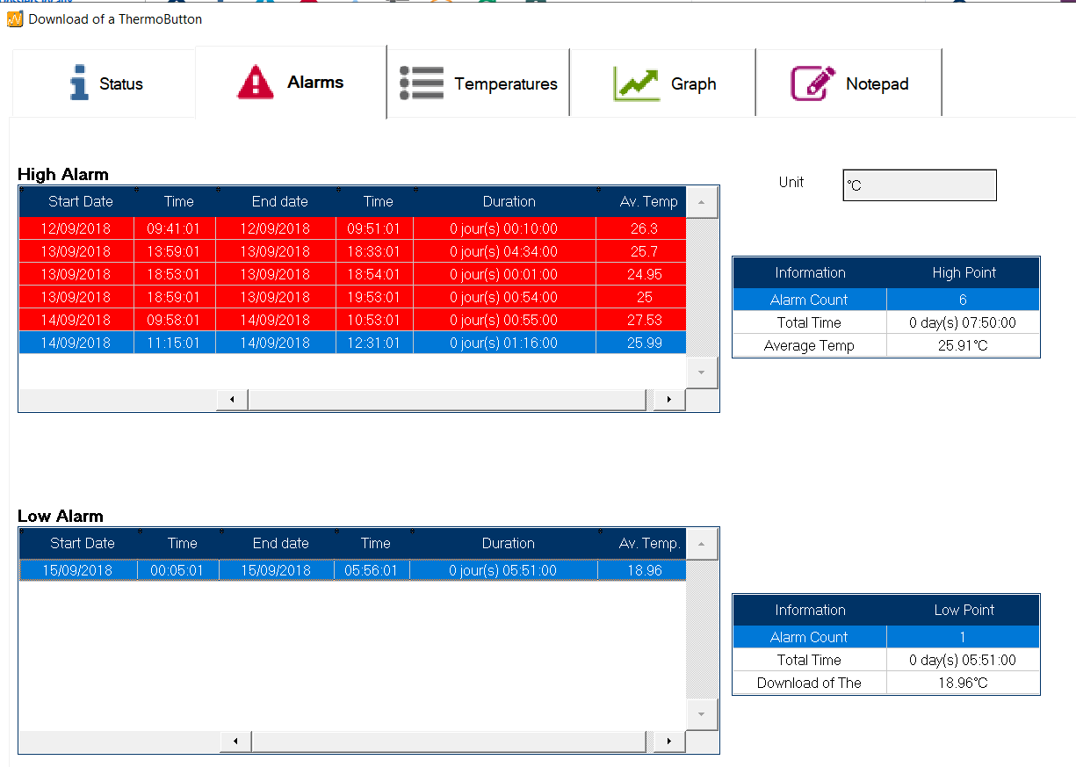Click the ThermoButton icon in the title bar
This screenshot has height=767, width=1076.
(x=15, y=18)
